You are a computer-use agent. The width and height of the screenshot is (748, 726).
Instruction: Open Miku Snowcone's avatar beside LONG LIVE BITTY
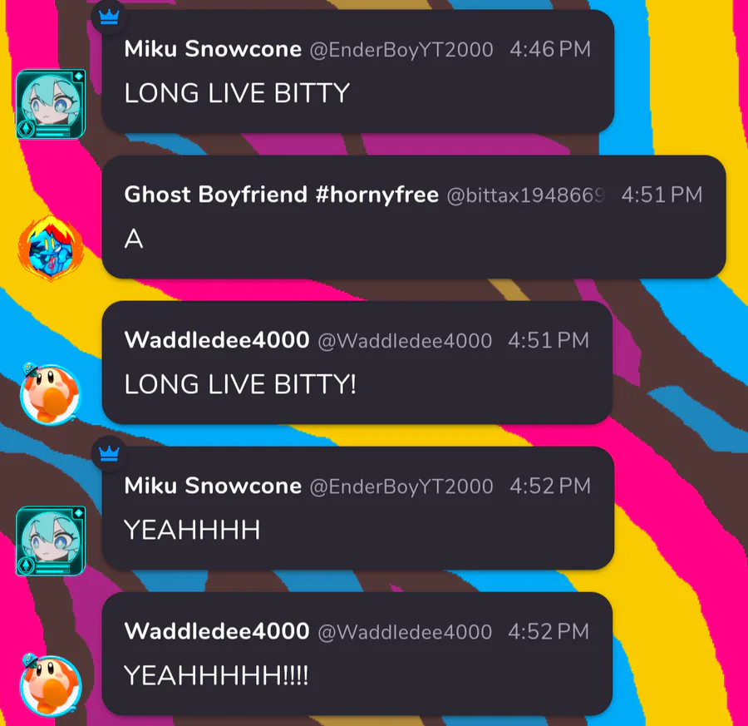[x=51, y=104]
